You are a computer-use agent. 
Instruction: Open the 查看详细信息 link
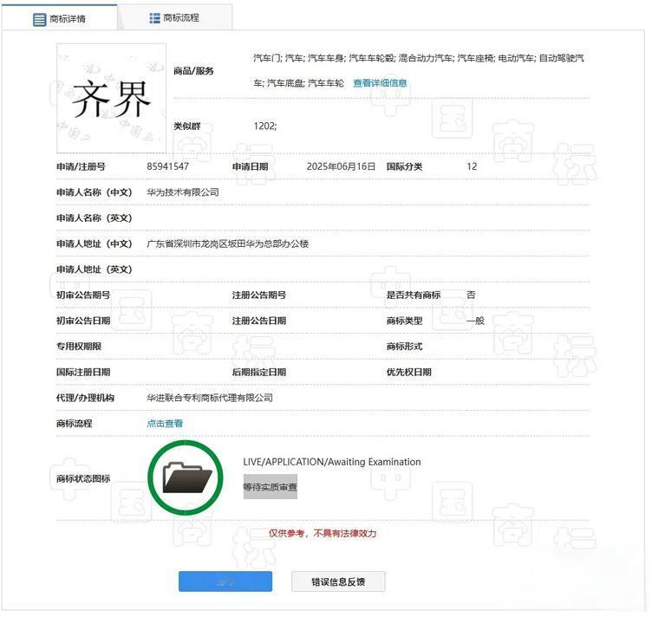point(380,83)
